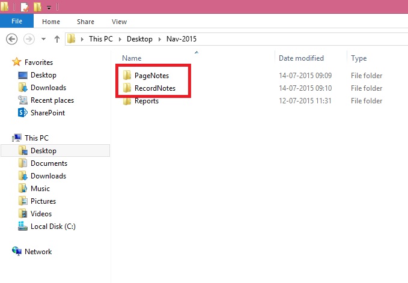Open the Share ribbon tab
This screenshot has width=408, height=283.
pos(85,22)
